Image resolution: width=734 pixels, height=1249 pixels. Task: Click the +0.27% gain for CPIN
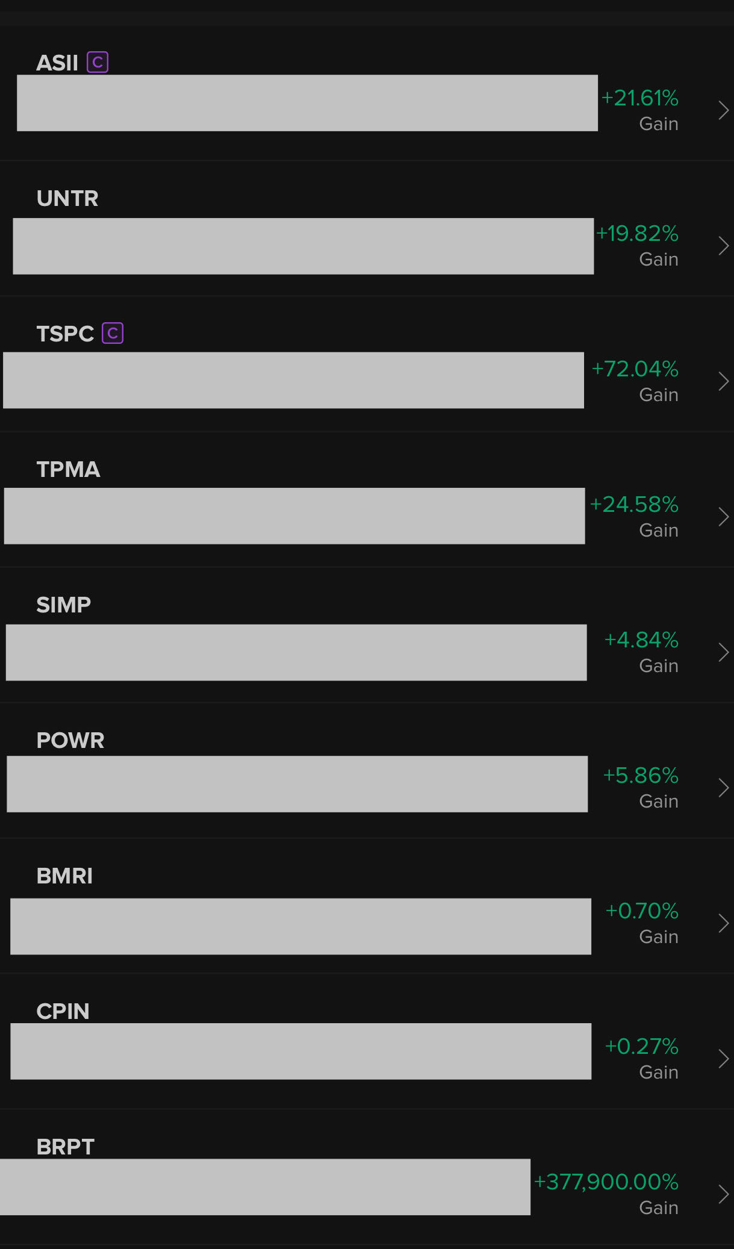click(x=642, y=1046)
